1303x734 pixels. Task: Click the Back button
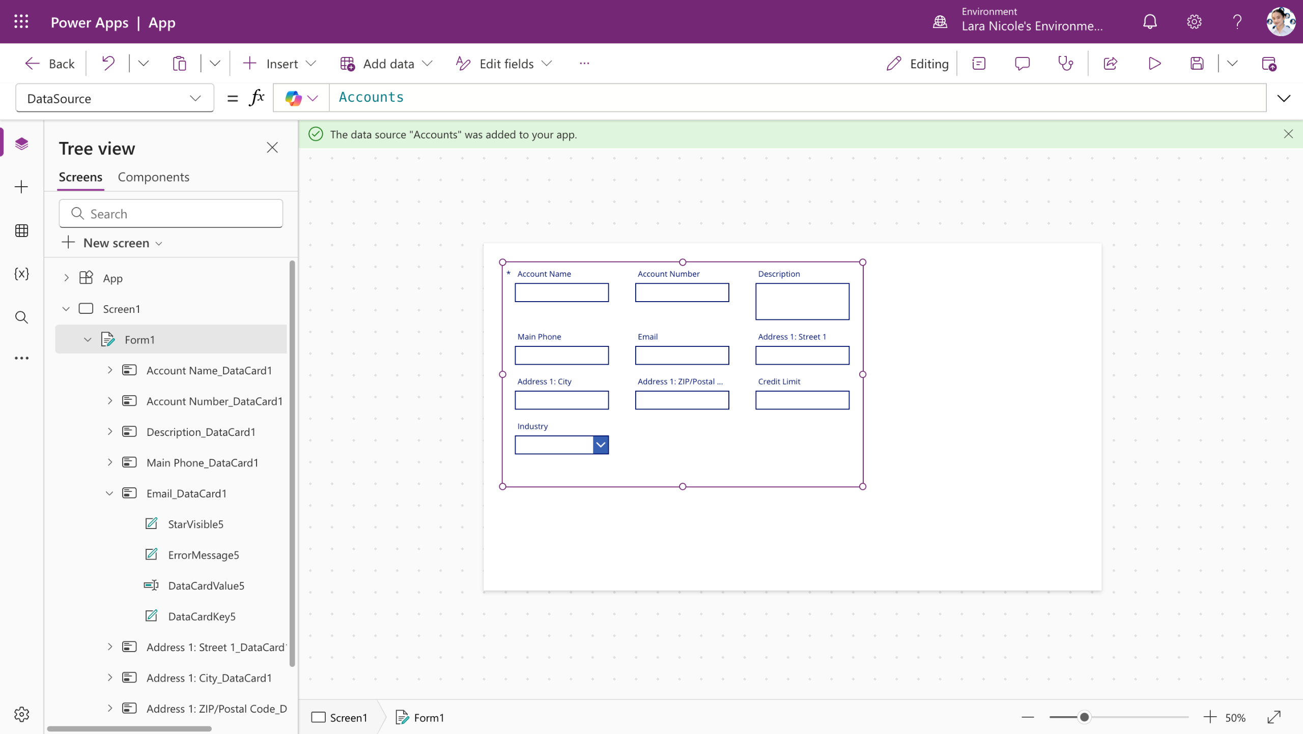click(x=50, y=64)
